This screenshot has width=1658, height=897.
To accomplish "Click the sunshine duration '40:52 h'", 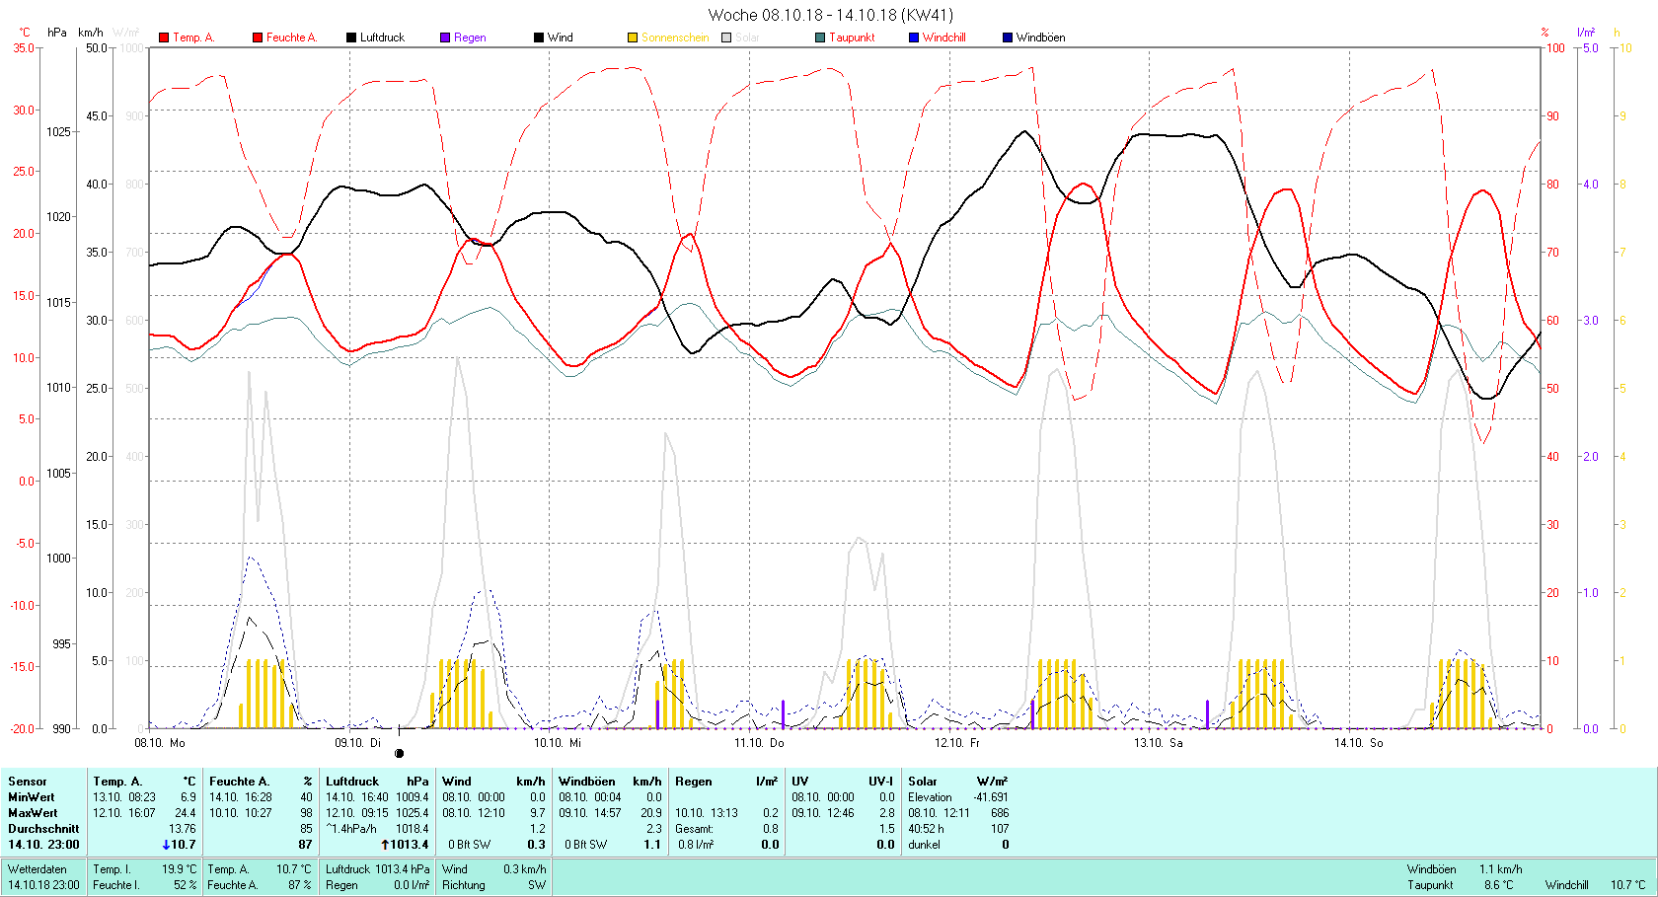I will click(926, 829).
